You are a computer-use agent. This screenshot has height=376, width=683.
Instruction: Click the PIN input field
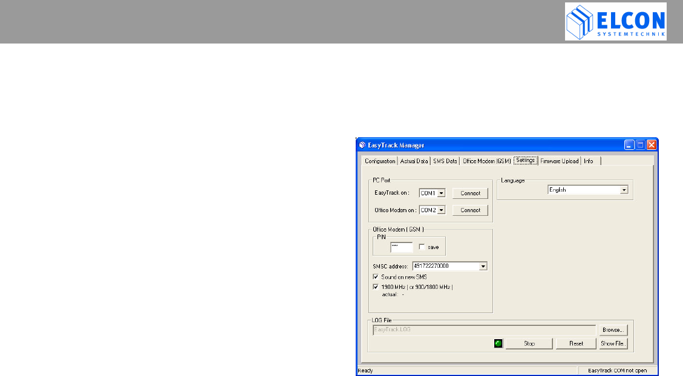[x=401, y=248]
